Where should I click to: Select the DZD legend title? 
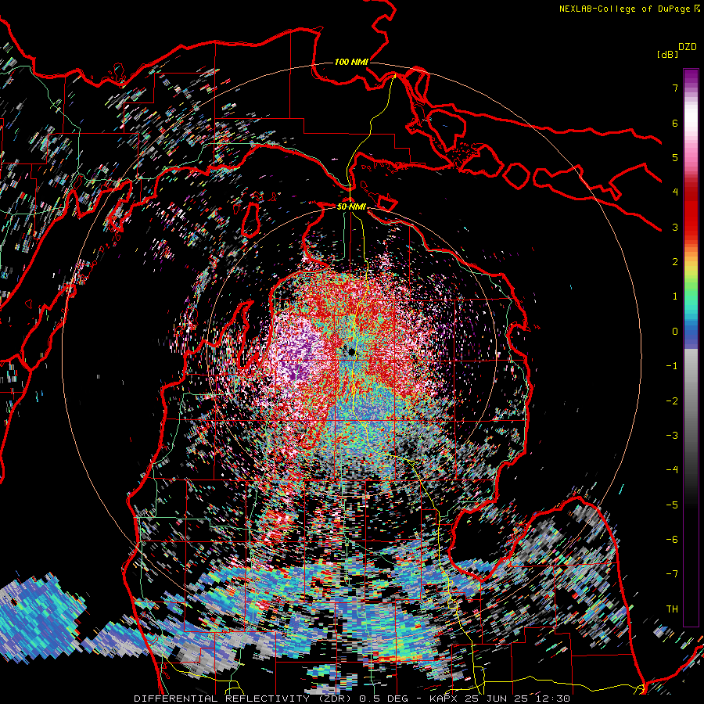click(687, 47)
